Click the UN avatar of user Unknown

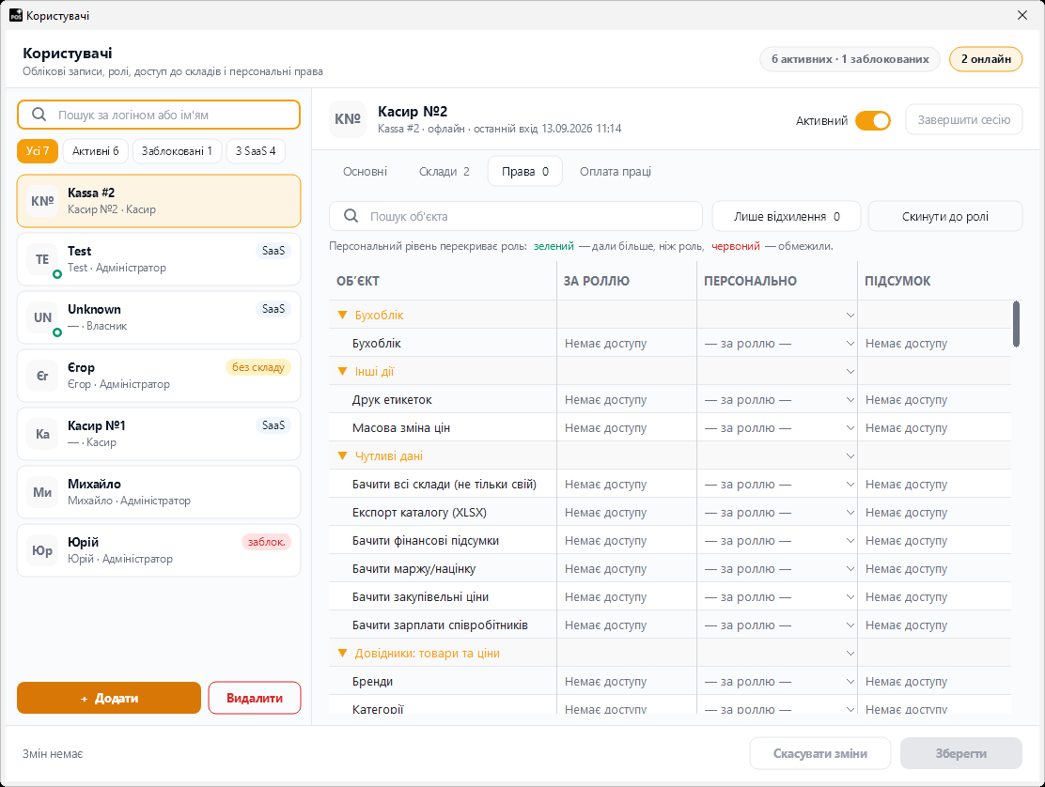click(42, 317)
